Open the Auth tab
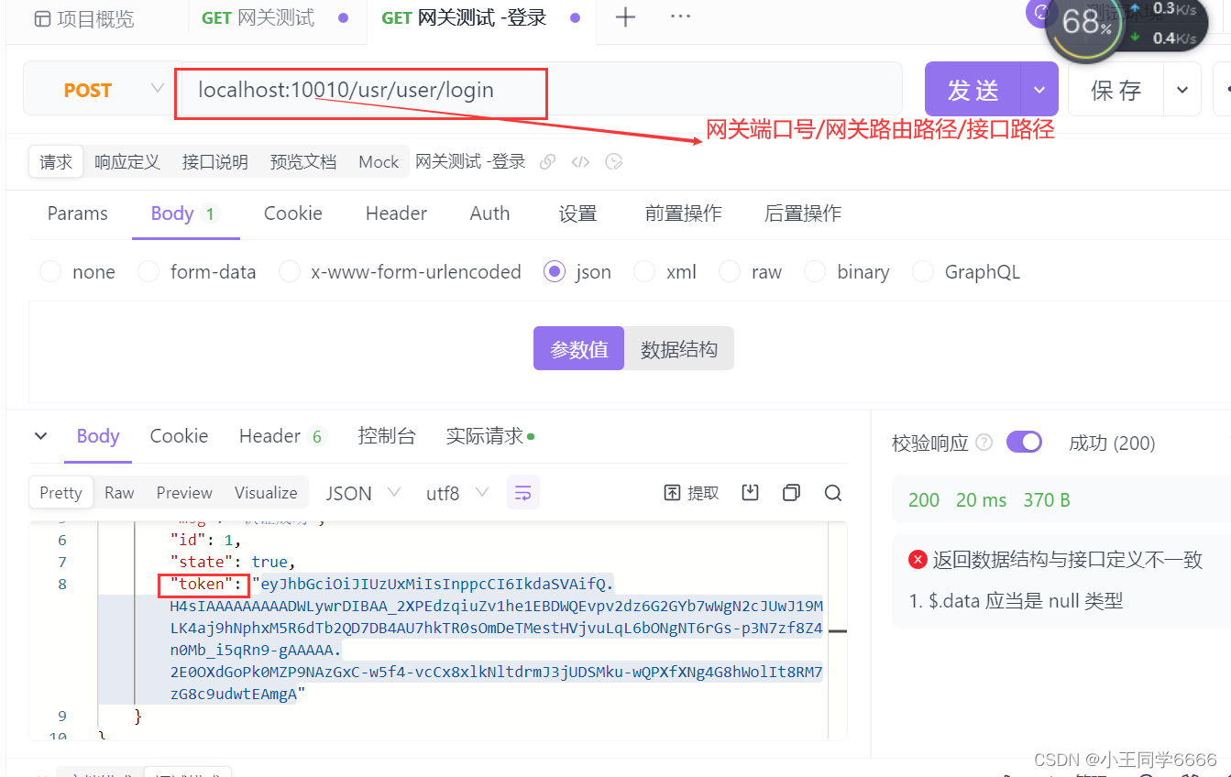1231x777 pixels. tap(489, 213)
